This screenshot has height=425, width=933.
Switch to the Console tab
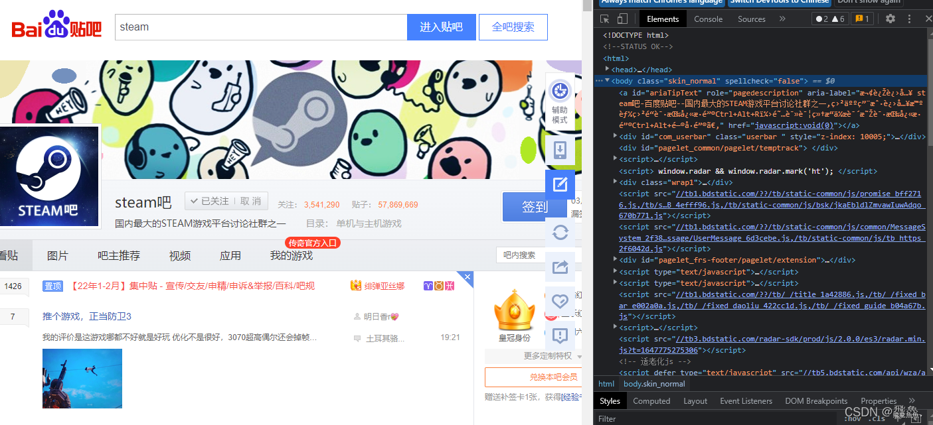(708, 19)
